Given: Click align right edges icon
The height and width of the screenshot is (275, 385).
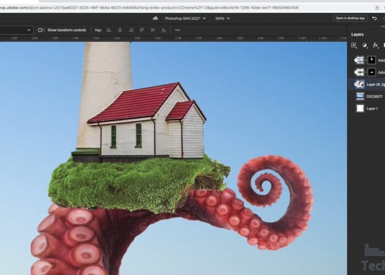Looking at the screenshot, I should point(131,30).
